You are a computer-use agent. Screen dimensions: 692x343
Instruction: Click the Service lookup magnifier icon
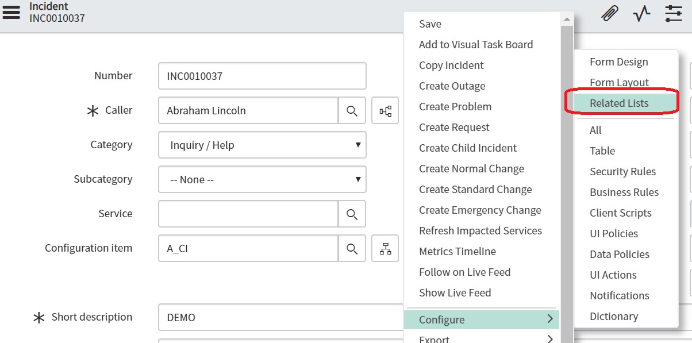(352, 214)
